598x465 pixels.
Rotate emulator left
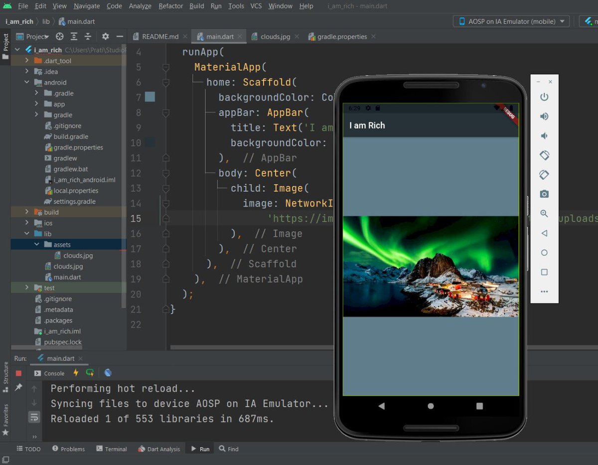(544, 155)
